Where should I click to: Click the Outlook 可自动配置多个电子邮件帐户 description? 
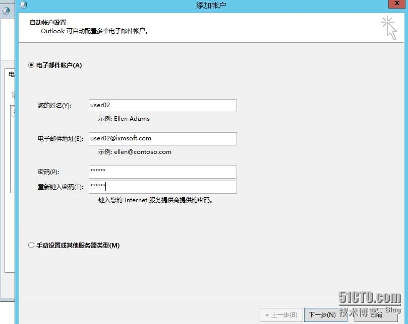pos(95,31)
